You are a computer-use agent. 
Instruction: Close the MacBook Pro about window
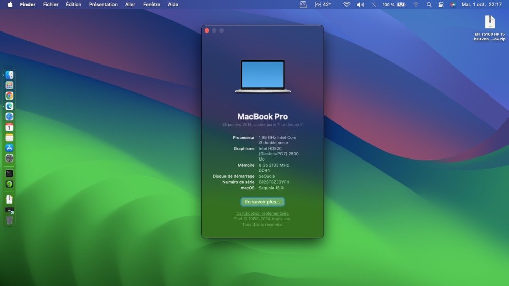[207, 30]
